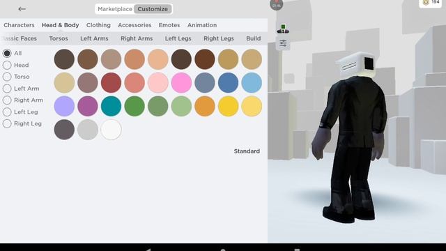The width and height of the screenshot is (446, 251).
Task: Pick the lavender purple color swatch
Action: pos(64,106)
